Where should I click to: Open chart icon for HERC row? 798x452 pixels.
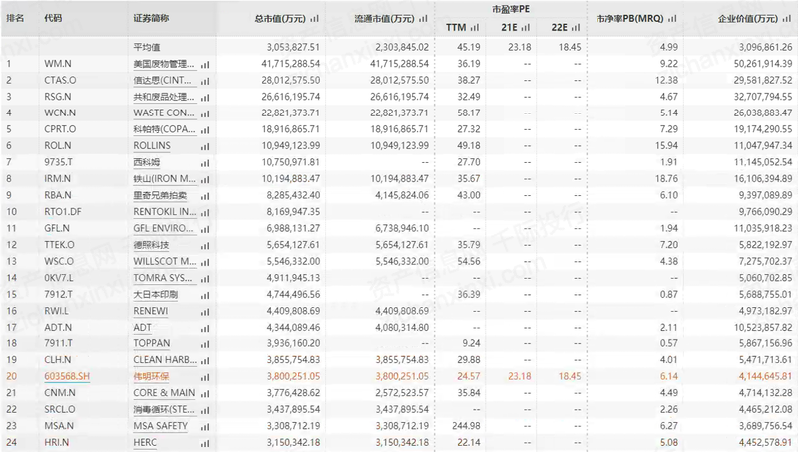[205, 443]
